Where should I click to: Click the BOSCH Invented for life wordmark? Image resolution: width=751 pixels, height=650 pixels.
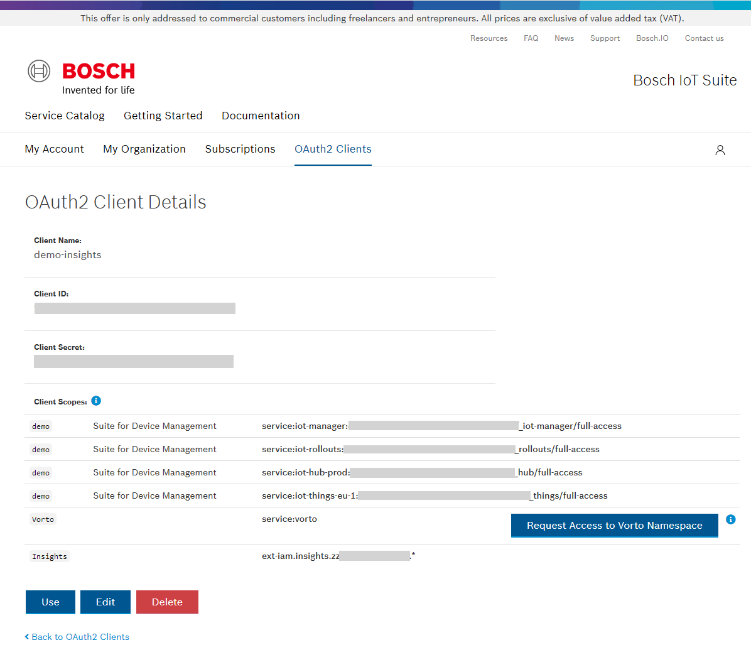point(99,78)
